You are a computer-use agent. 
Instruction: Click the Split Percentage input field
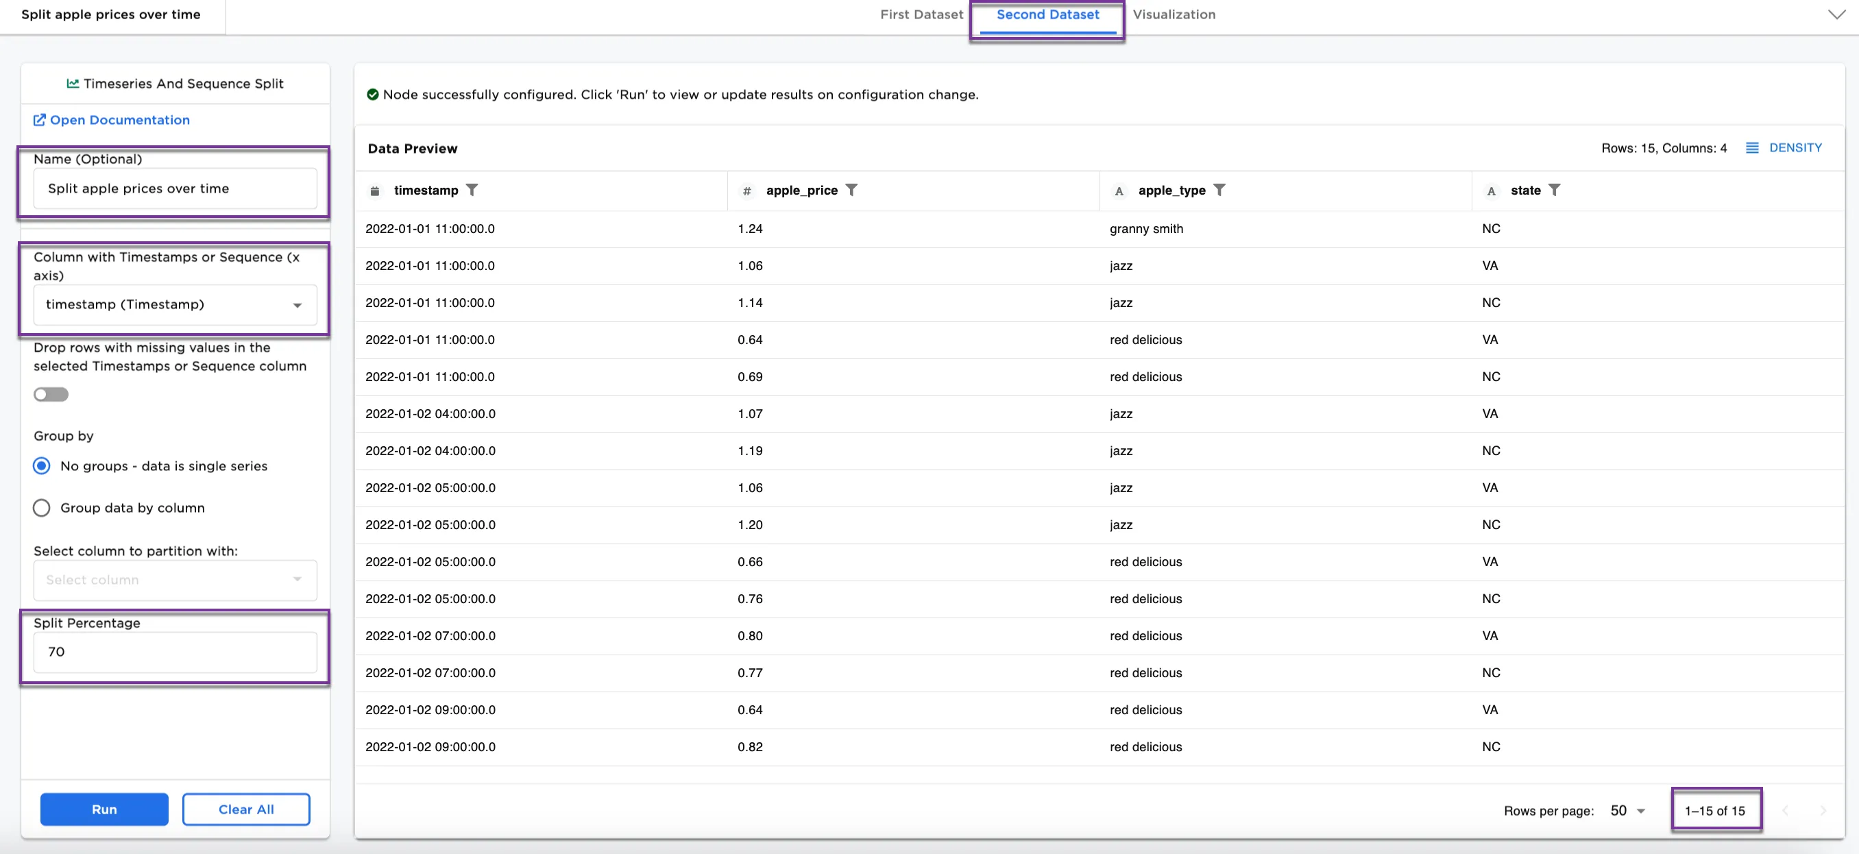(x=175, y=652)
